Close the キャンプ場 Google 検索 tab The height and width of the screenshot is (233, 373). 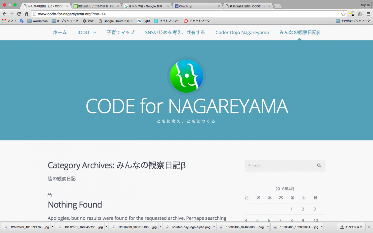(168, 6)
